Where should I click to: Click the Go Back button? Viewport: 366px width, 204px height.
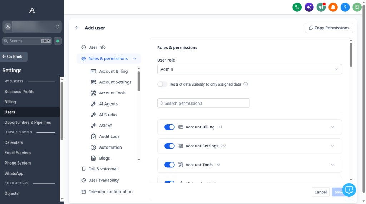[x=14, y=57]
